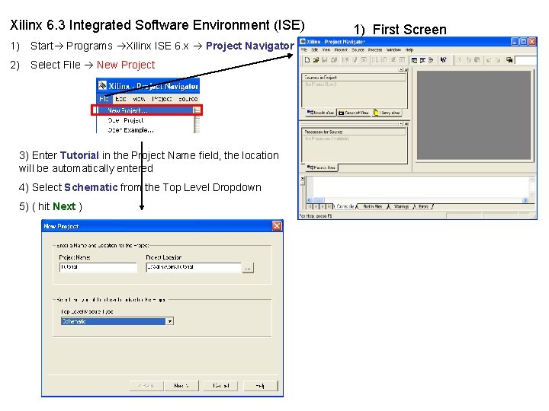Select the Warnings tab in output pane
This screenshot has width=549, height=411.
point(401,206)
